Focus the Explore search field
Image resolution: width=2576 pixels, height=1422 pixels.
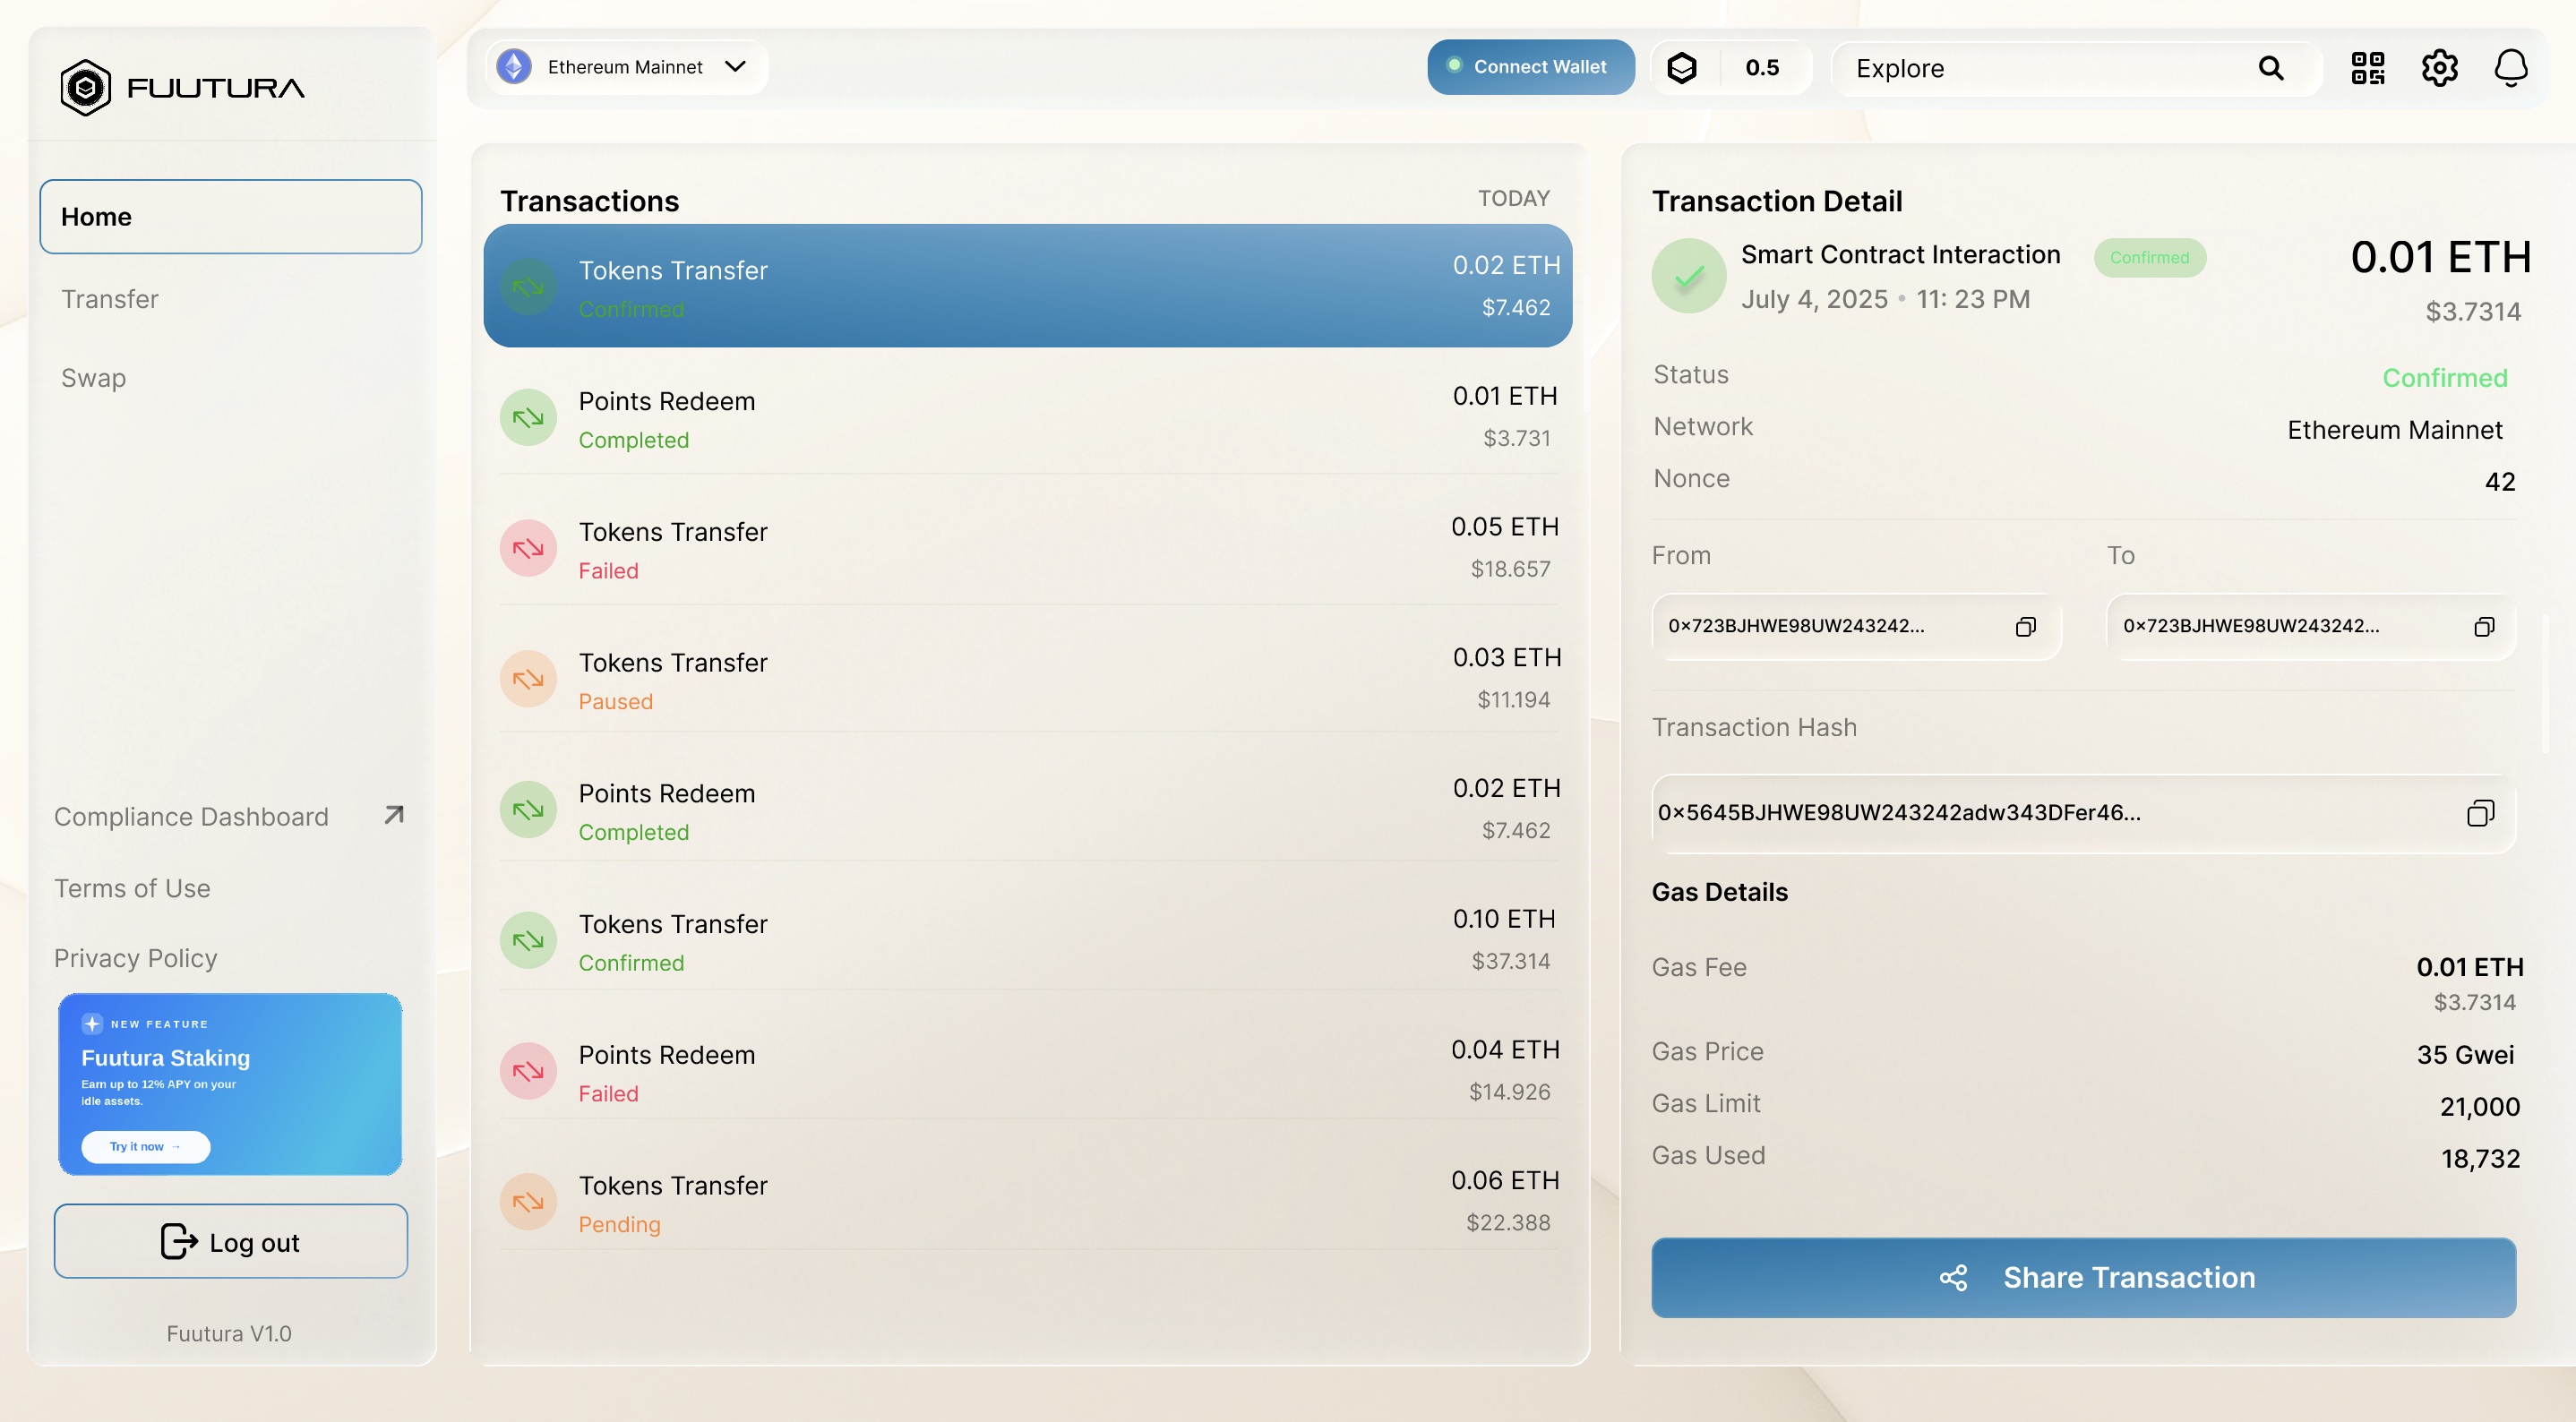(x=2075, y=68)
